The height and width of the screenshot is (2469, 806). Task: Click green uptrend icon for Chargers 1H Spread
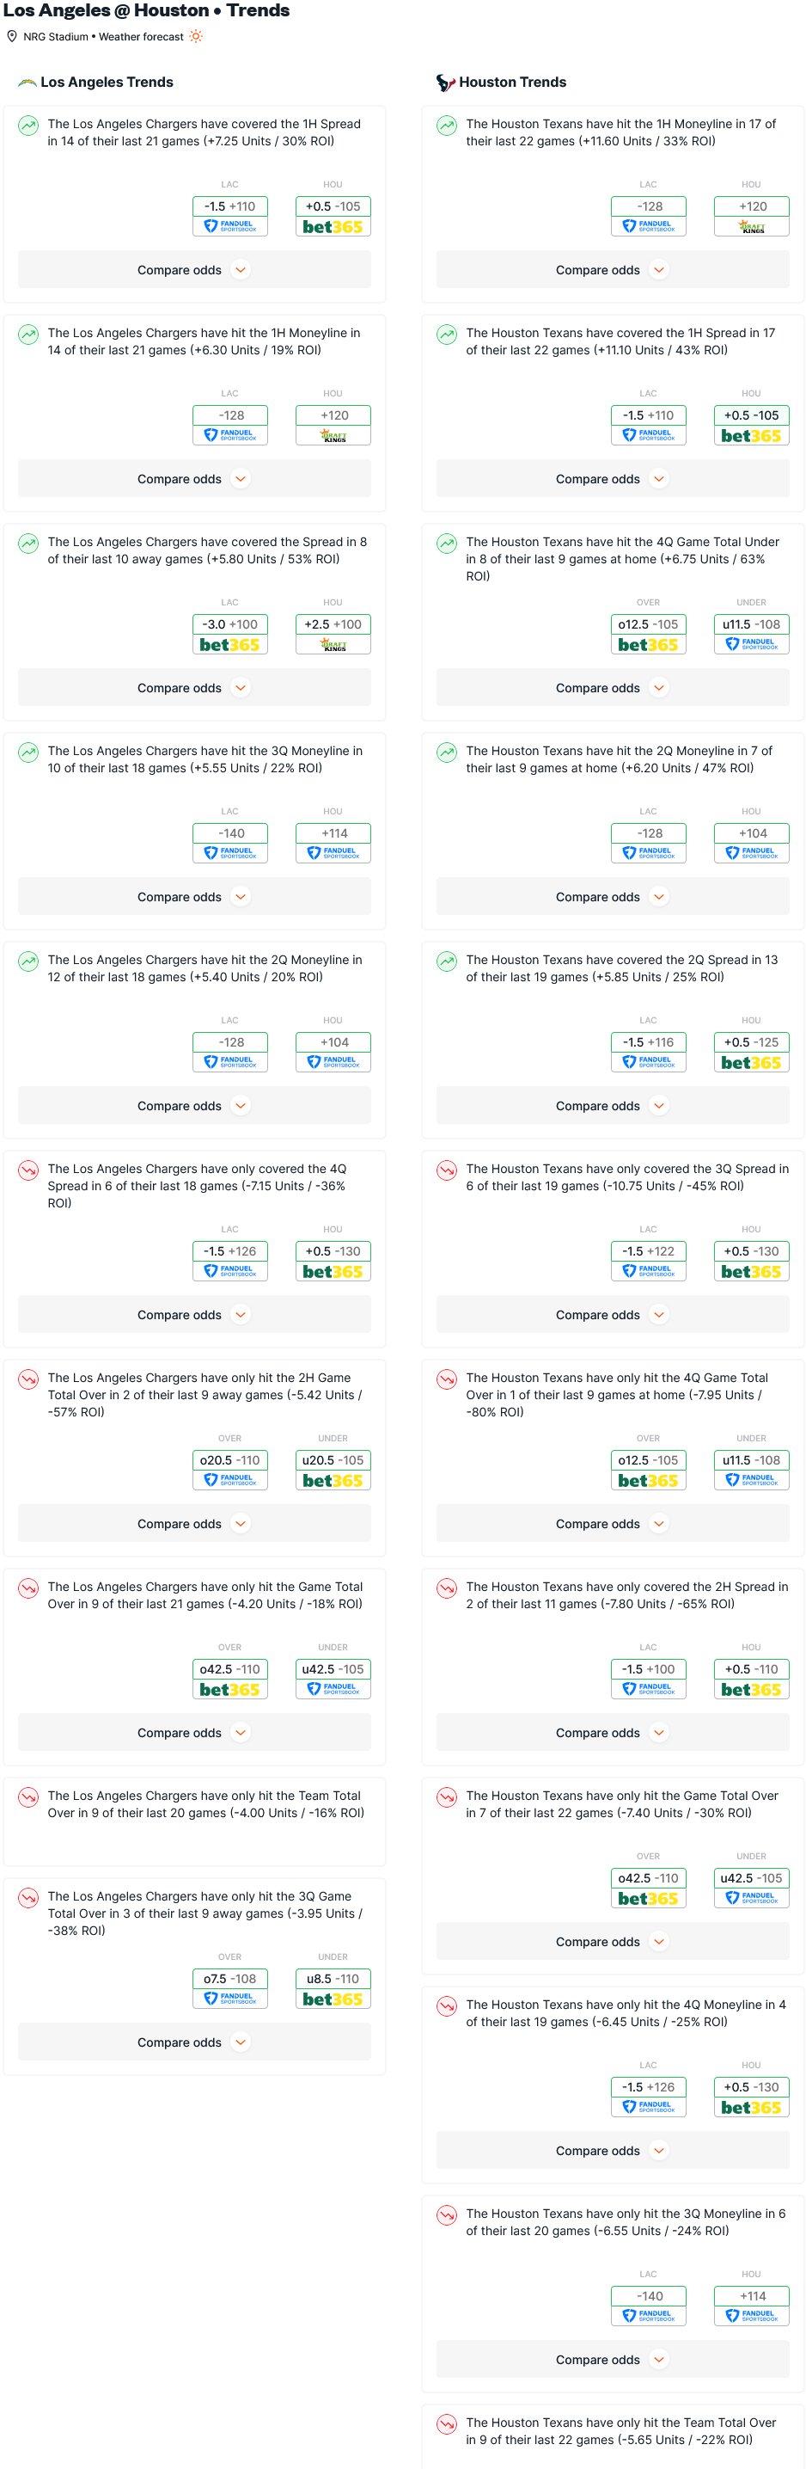coord(28,125)
